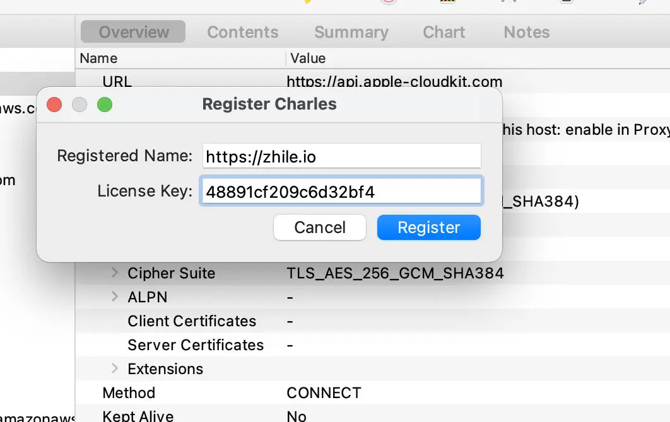Select the Kept Alive row
The width and height of the screenshot is (670, 422).
[x=138, y=416]
